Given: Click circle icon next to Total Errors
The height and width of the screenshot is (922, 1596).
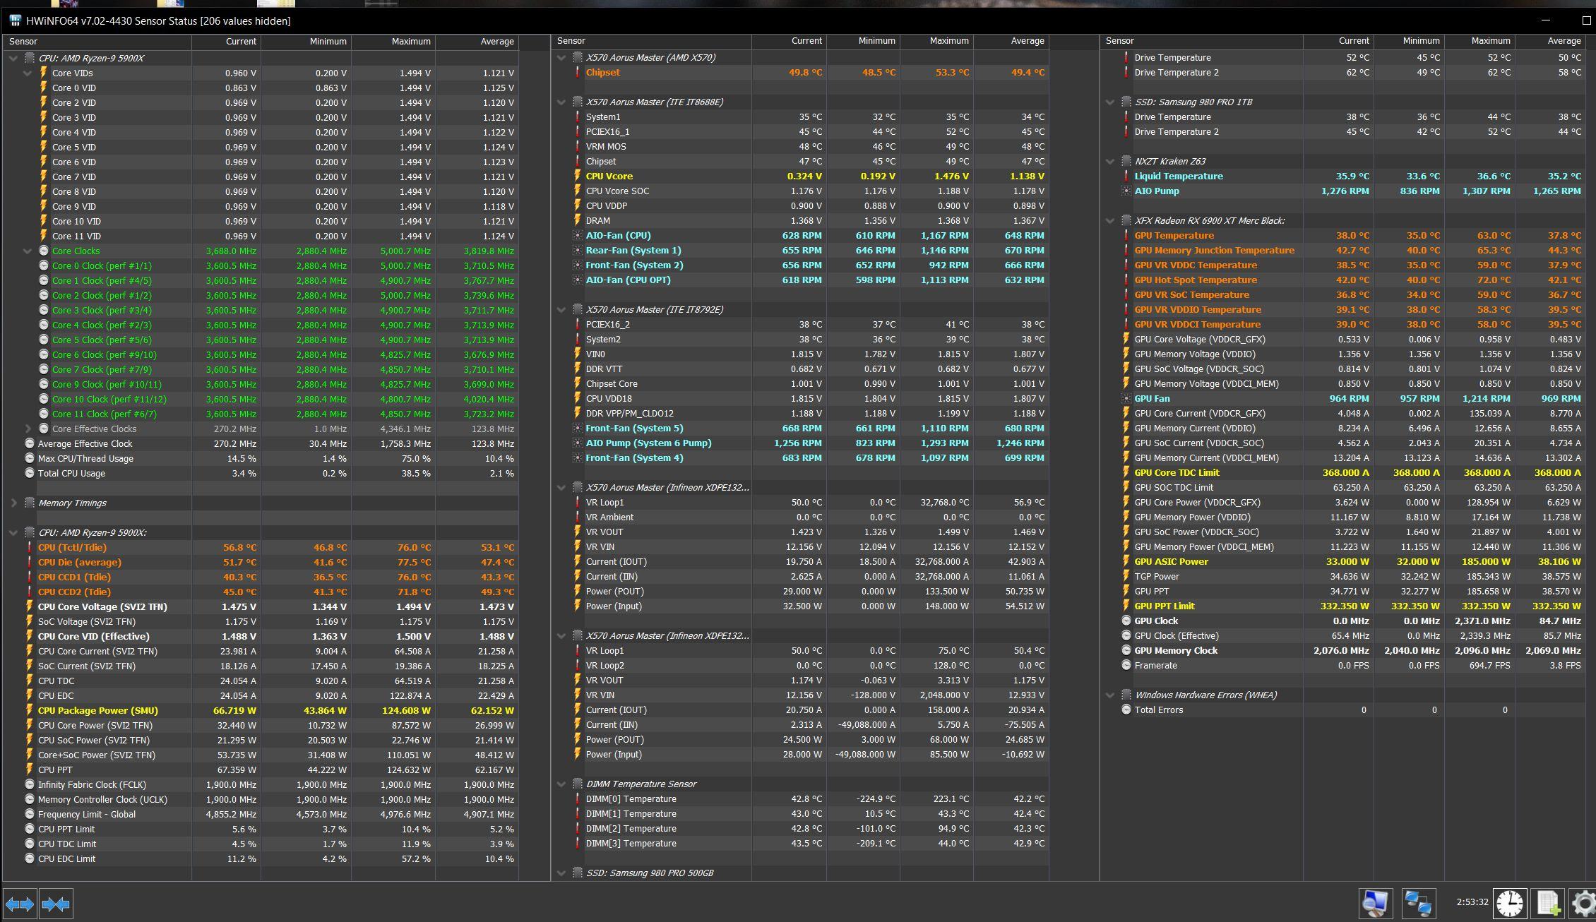Looking at the screenshot, I should click(x=1126, y=710).
